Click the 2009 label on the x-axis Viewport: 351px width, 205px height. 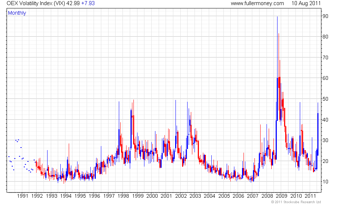click(x=282, y=196)
